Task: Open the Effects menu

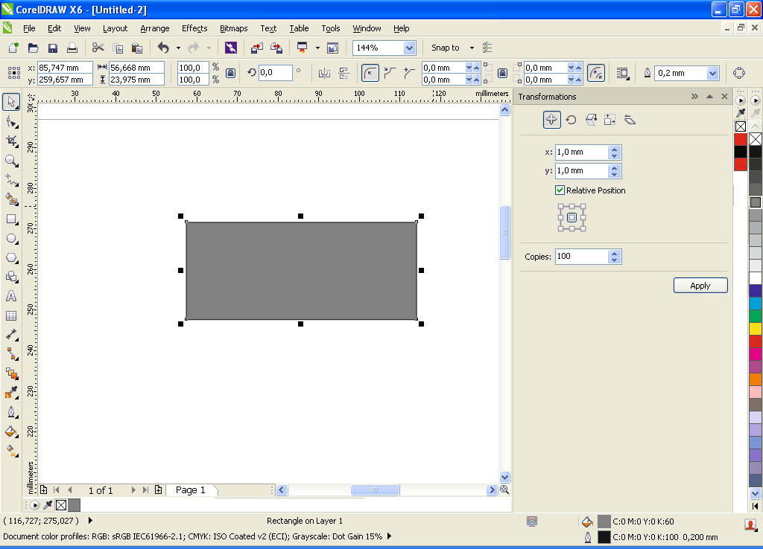Action: 194,28
